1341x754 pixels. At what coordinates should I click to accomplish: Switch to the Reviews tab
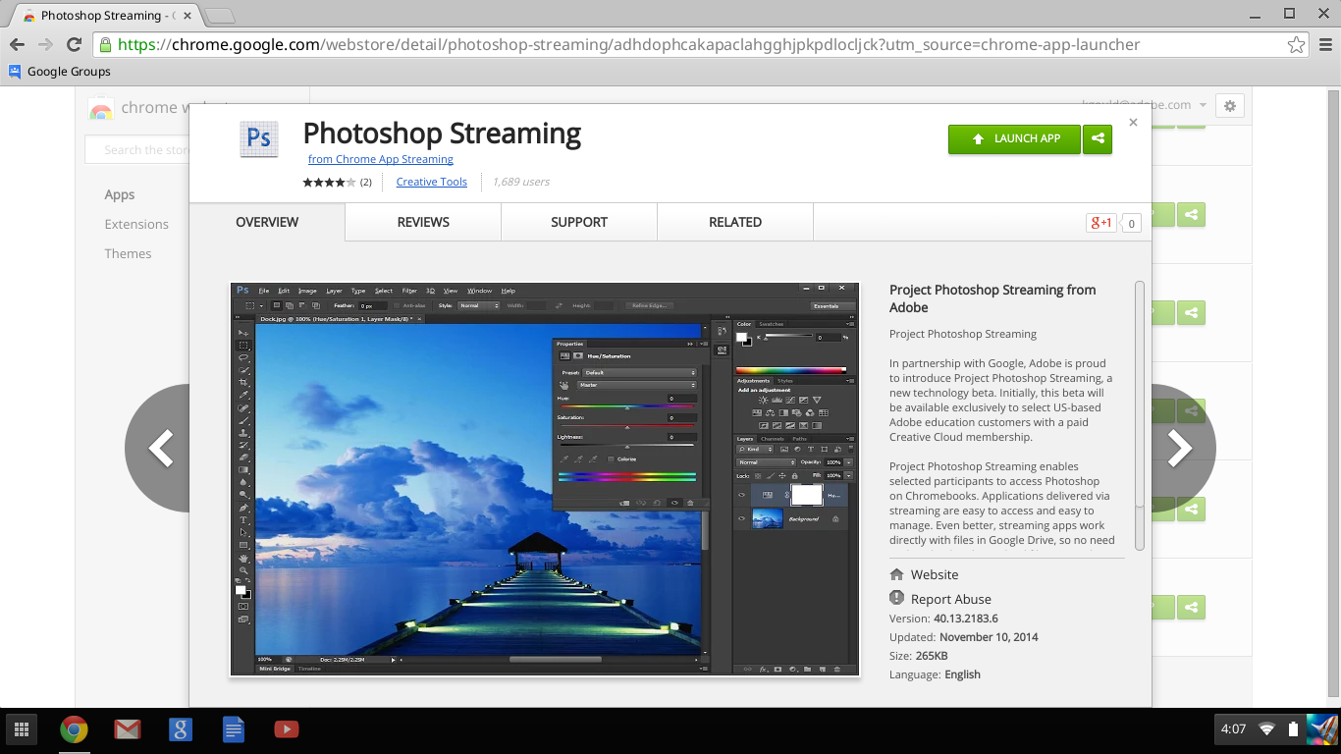[423, 222]
